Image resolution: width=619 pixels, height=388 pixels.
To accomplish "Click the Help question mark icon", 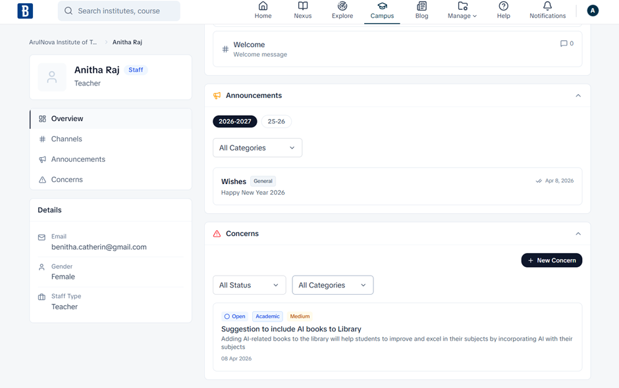I will [x=503, y=7].
